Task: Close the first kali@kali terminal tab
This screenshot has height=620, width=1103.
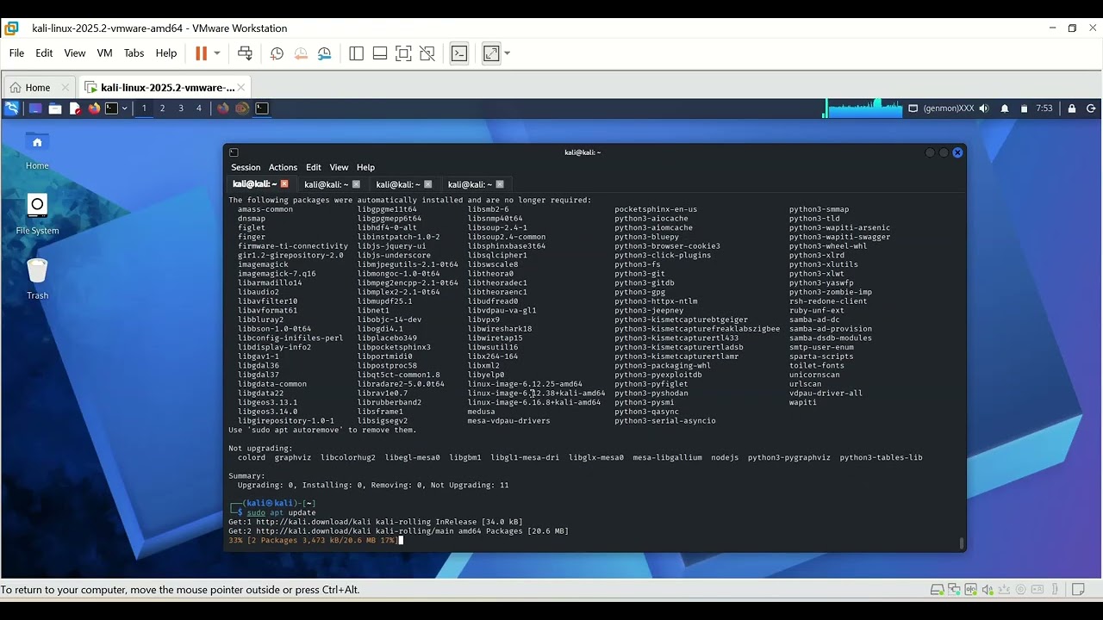Action: [x=284, y=184]
